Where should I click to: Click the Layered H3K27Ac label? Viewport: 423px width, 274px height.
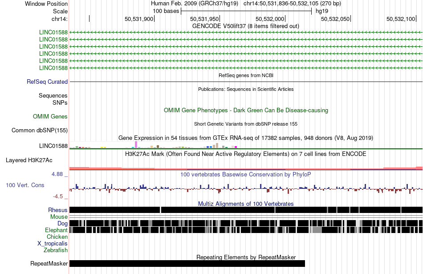click(29, 160)
